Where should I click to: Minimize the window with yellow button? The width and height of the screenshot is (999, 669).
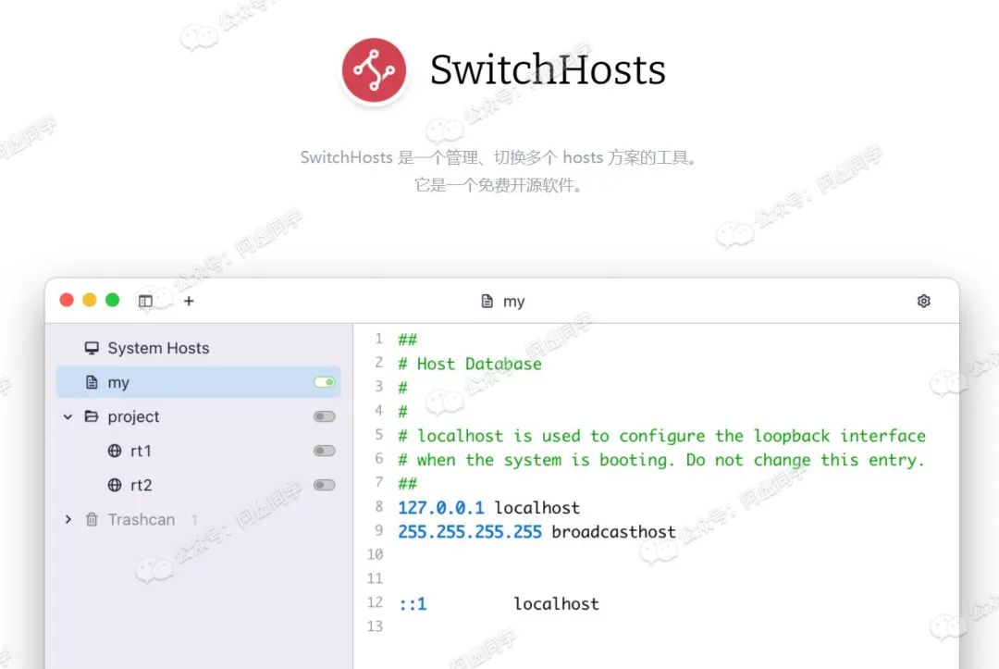click(x=89, y=300)
